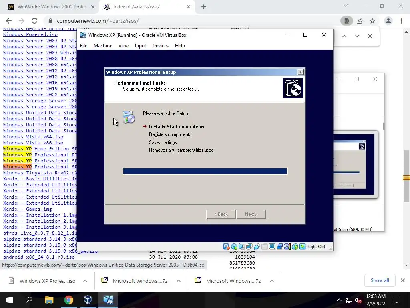Open Xenix - Games.img link
Image resolution: width=410 pixels, height=308 pixels.
[28, 209]
